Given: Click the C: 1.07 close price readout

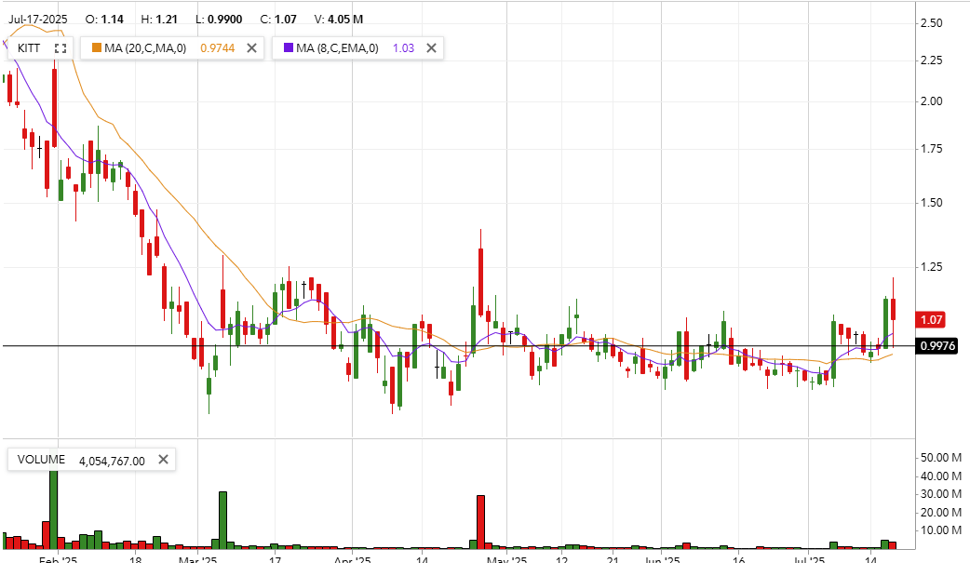Looking at the screenshot, I should 278,20.
